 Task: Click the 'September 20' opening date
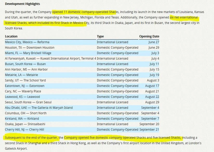coord(149,124)
